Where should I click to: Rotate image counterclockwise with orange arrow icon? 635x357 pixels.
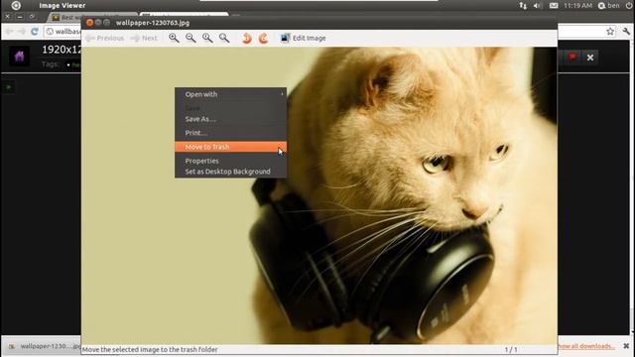tap(247, 38)
